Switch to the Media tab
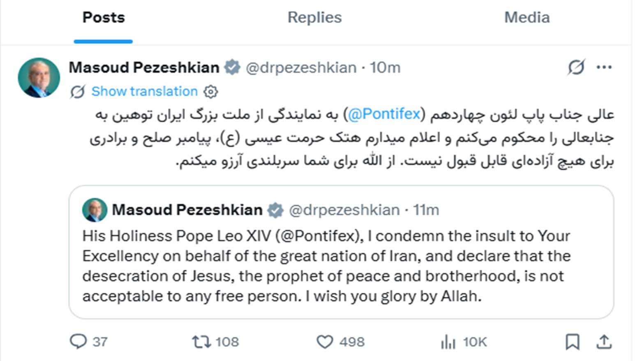The height and width of the screenshot is (361, 642). tap(527, 18)
